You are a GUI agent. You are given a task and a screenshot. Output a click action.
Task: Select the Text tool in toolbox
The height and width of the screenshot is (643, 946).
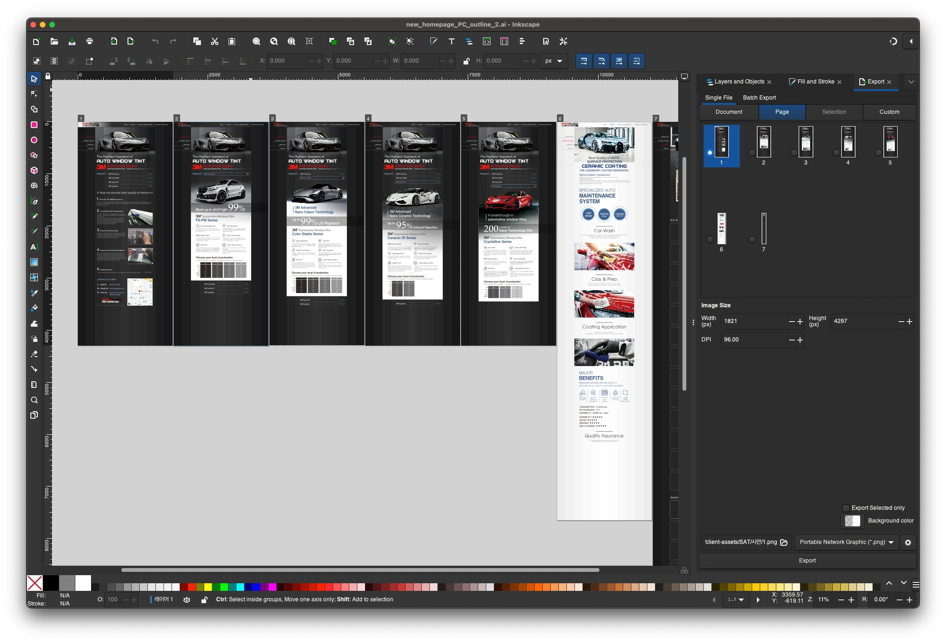click(x=34, y=247)
